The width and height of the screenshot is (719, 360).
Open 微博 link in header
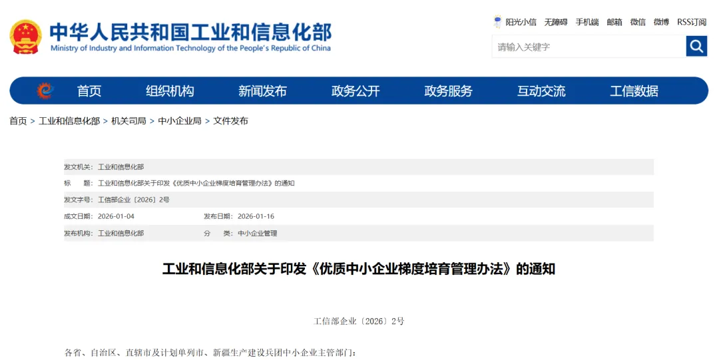click(x=661, y=22)
